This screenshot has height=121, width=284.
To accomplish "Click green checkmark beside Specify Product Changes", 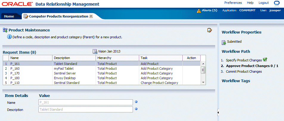I will pos(265,60).
